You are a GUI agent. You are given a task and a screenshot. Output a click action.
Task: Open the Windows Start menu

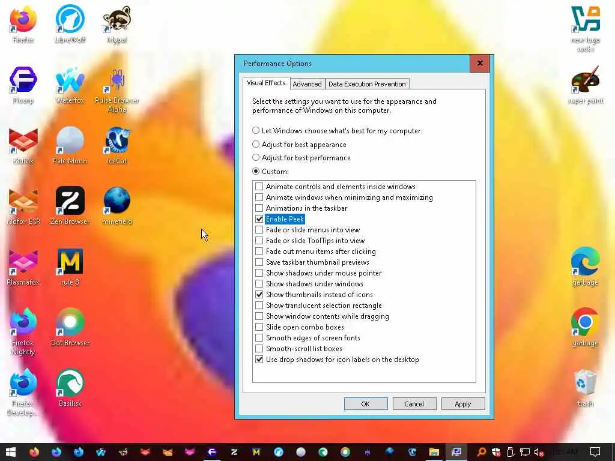click(11, 452)
